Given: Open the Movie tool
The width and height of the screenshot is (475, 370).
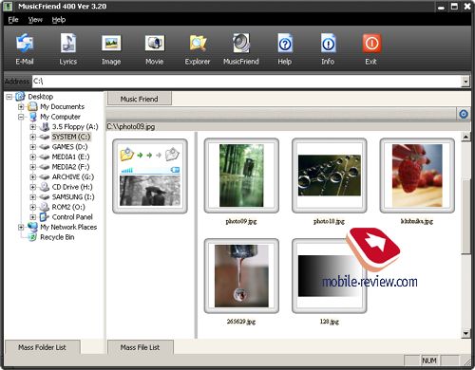Looking at the screenshot, I should tap(155, 43).
